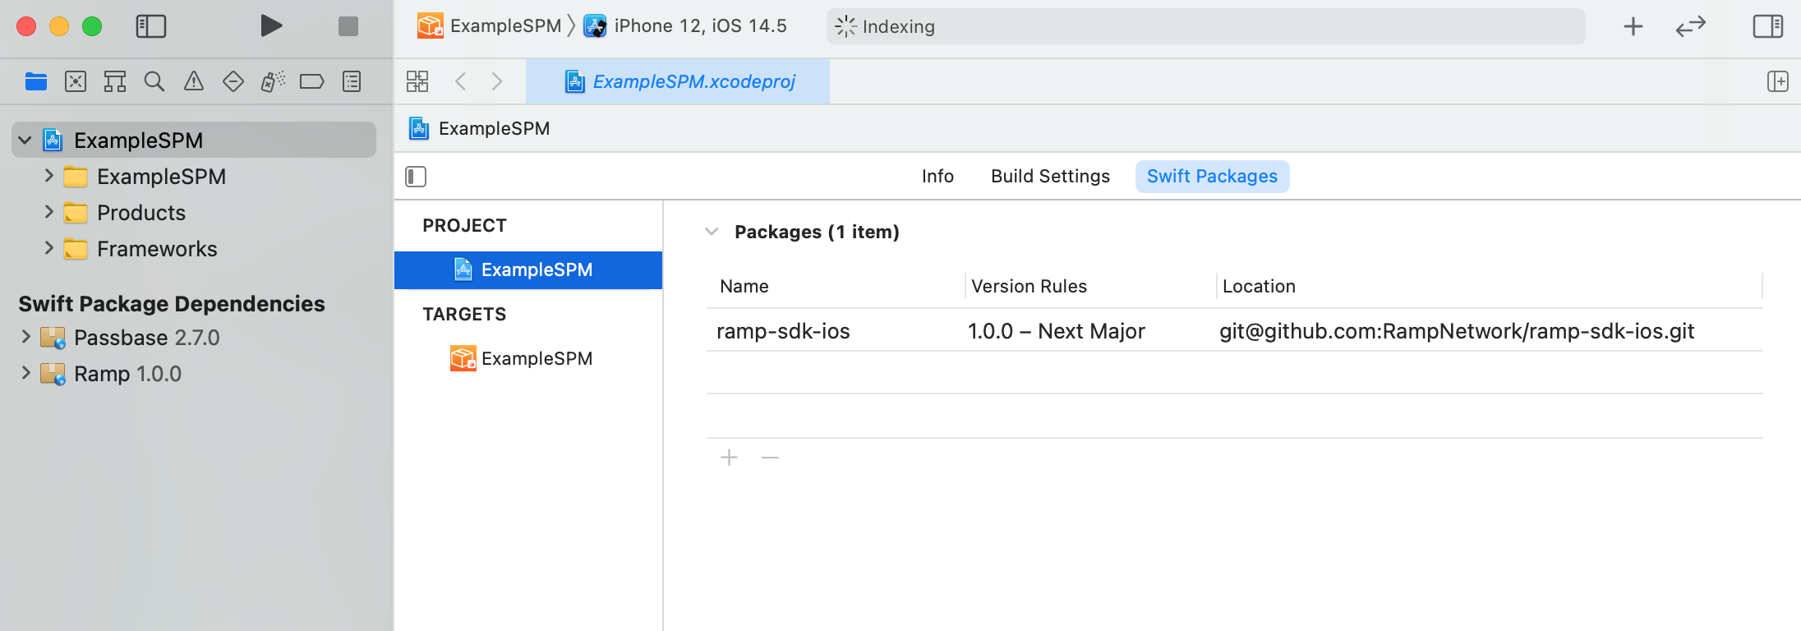
Task: Toggle the inspector sidebar
Action: pos(1768,26)
